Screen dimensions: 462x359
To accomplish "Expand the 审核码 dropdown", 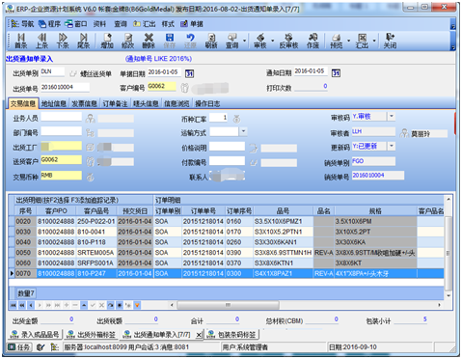I will click(x=392, y=117).
